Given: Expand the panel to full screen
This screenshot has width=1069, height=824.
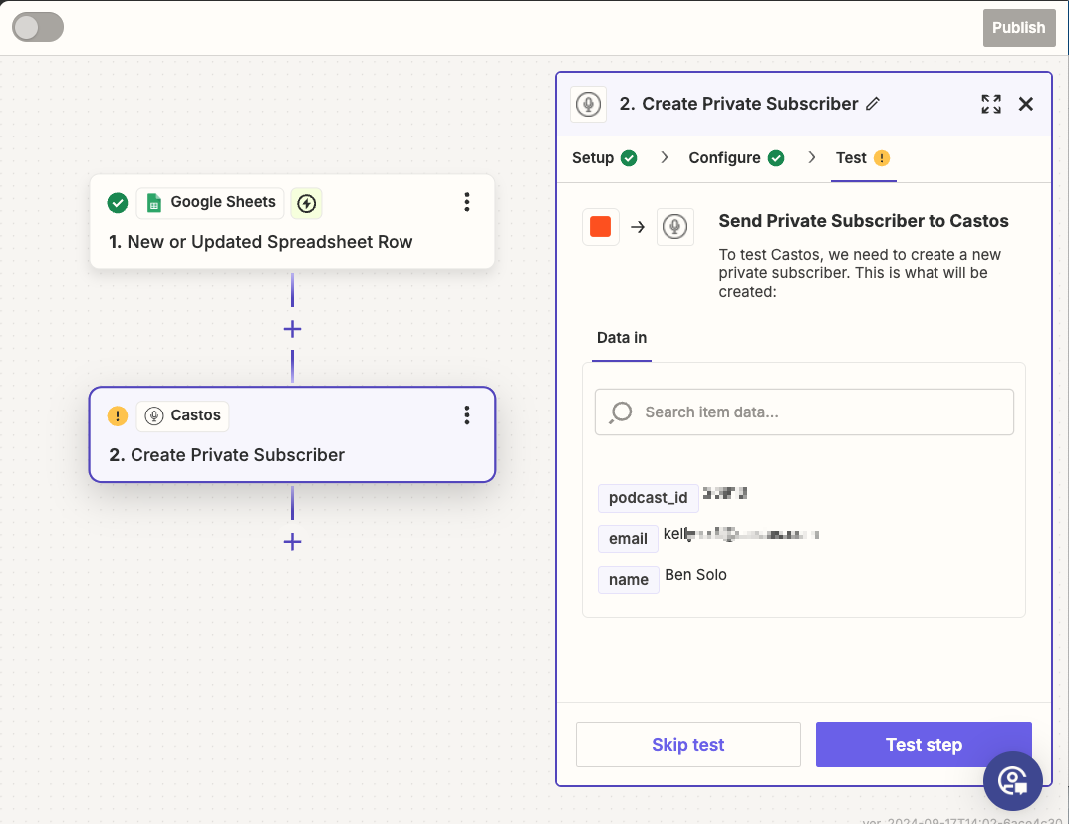Looking at the screenshot, I should tap(991, 104).
